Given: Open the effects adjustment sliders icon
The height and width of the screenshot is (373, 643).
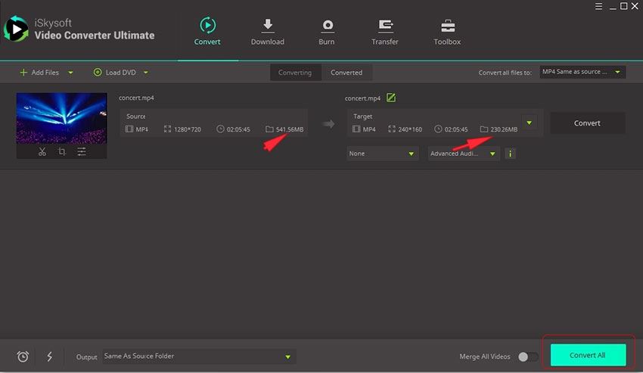Looking at the screenshot, I should [81, 152].
